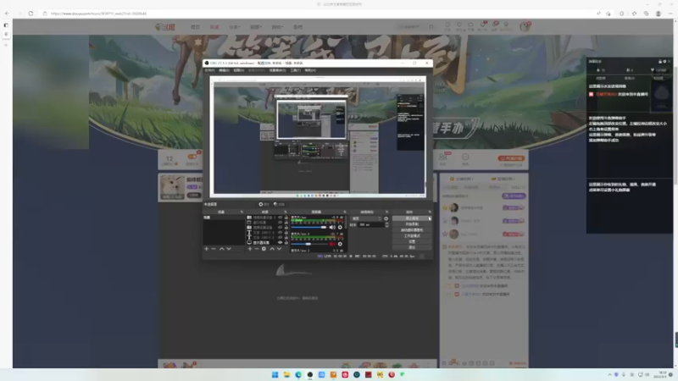678x381 pixels.
Task: Mute the 麦克风/Aux speaker icon
Action: pos(332,227)
